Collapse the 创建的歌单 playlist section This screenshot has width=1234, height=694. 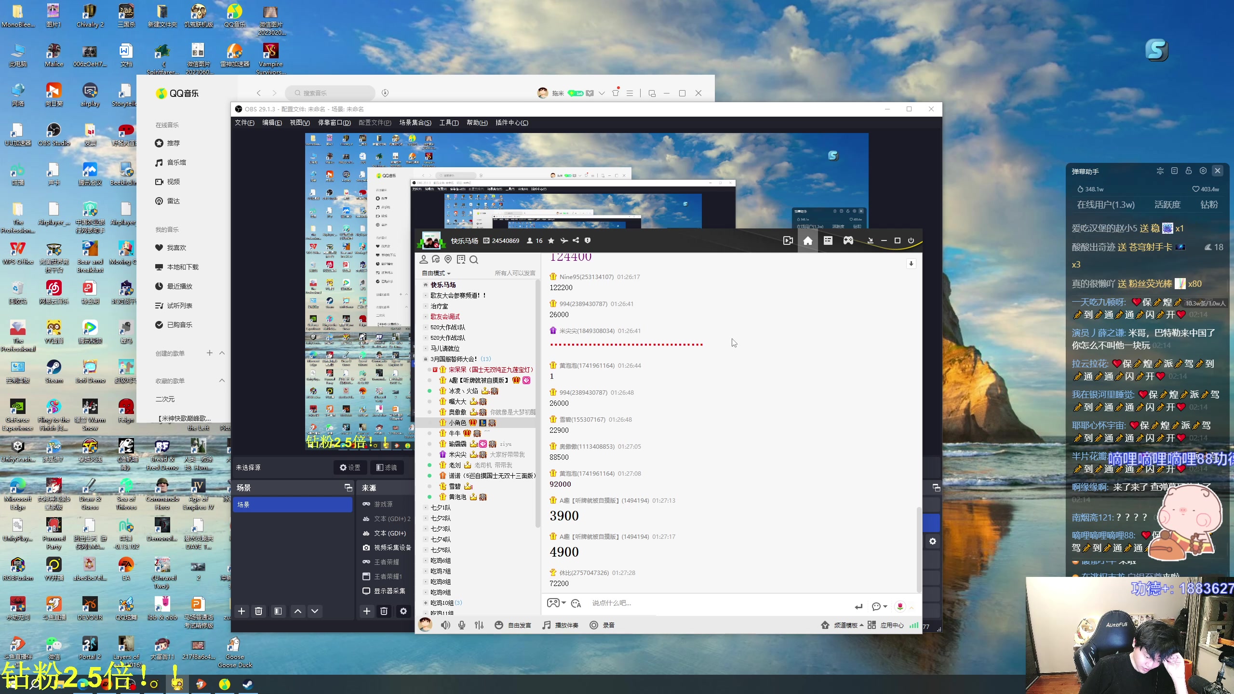point(222,353)
